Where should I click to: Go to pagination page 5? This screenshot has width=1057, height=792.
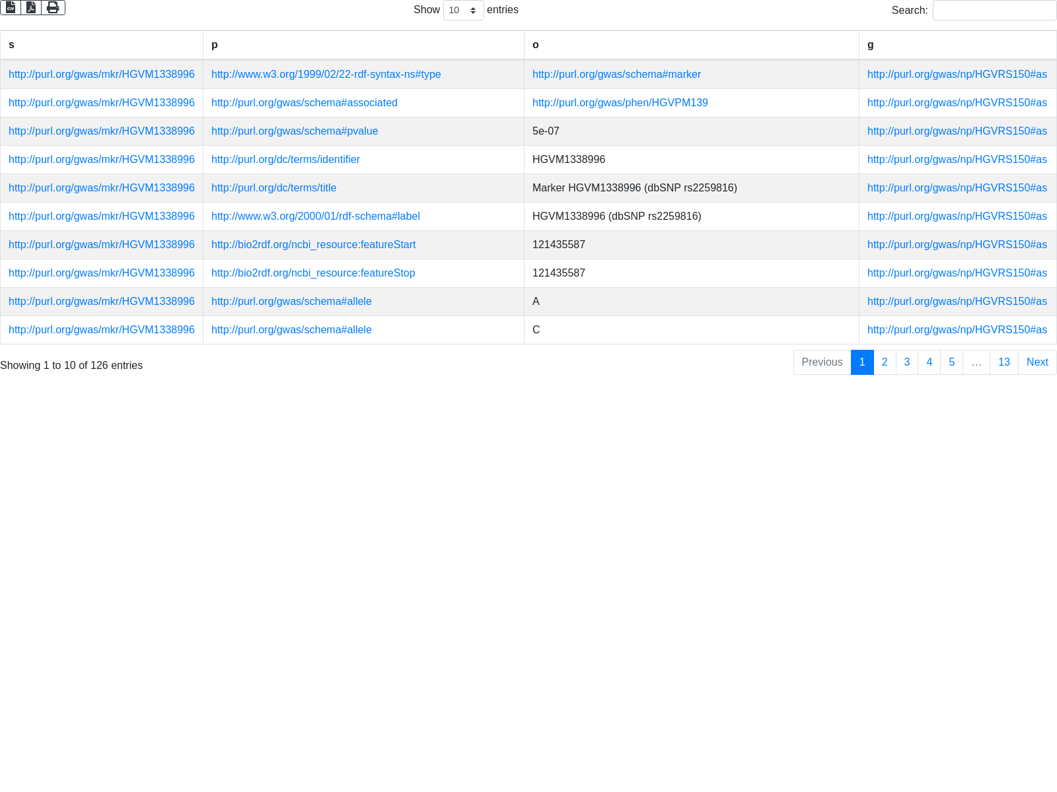pyautogui.click(x=952, y=362)
